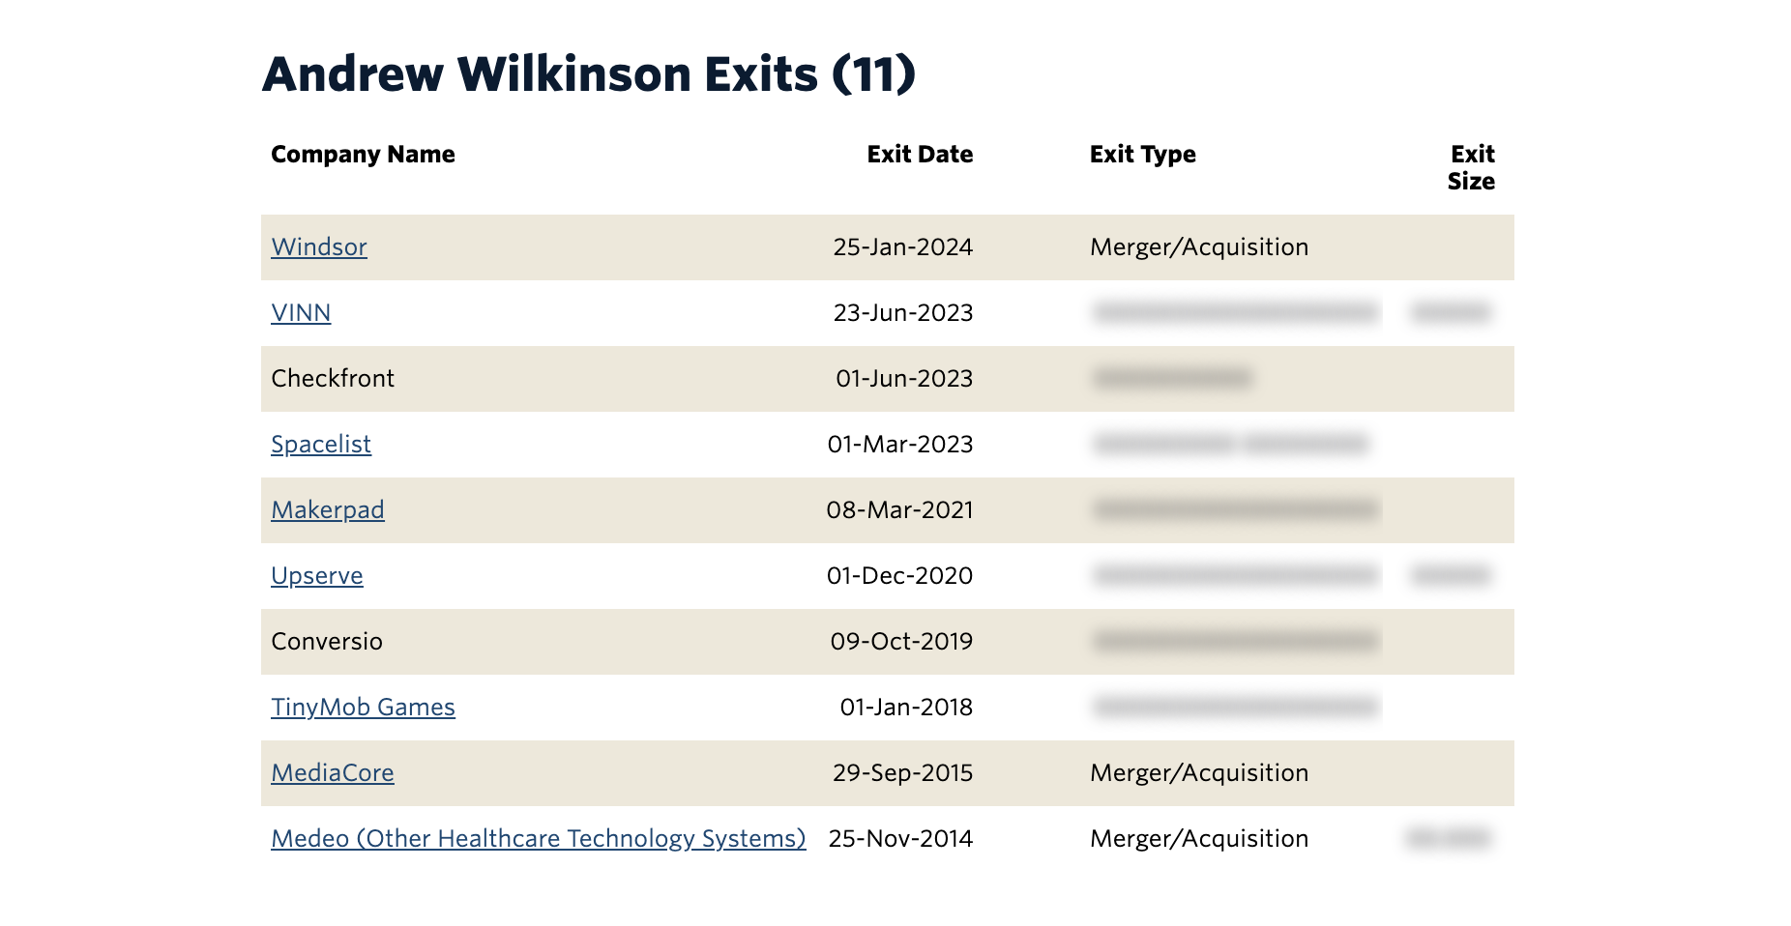Click the Andrew Wilkinson Exits heading
The image size is (1791, 926).
tap(588, 74)
